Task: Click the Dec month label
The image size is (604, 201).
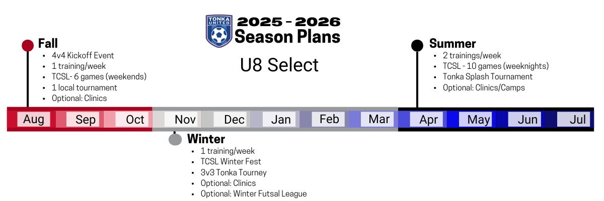Action: (x=235, y=120)
